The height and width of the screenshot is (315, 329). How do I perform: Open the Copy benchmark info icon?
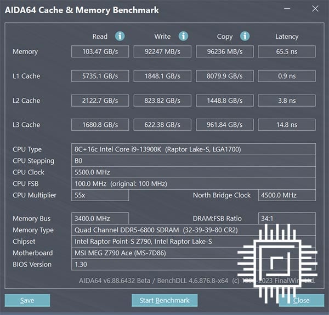pyautogui.click(x=245, y=36)
